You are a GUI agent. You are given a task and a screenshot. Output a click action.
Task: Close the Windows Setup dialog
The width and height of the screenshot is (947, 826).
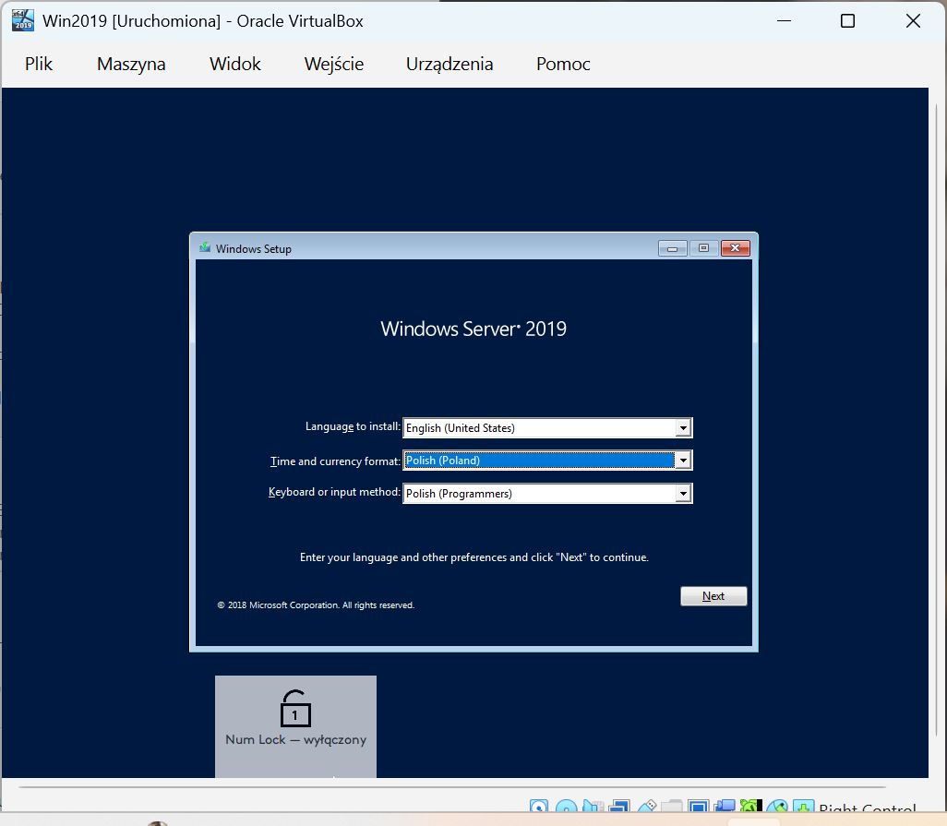(735, 248)
